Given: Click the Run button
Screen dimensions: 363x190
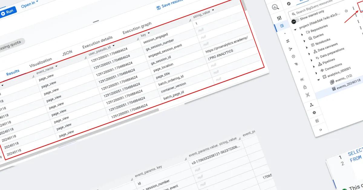Looking at the screenshot, I should coord(8,13).
